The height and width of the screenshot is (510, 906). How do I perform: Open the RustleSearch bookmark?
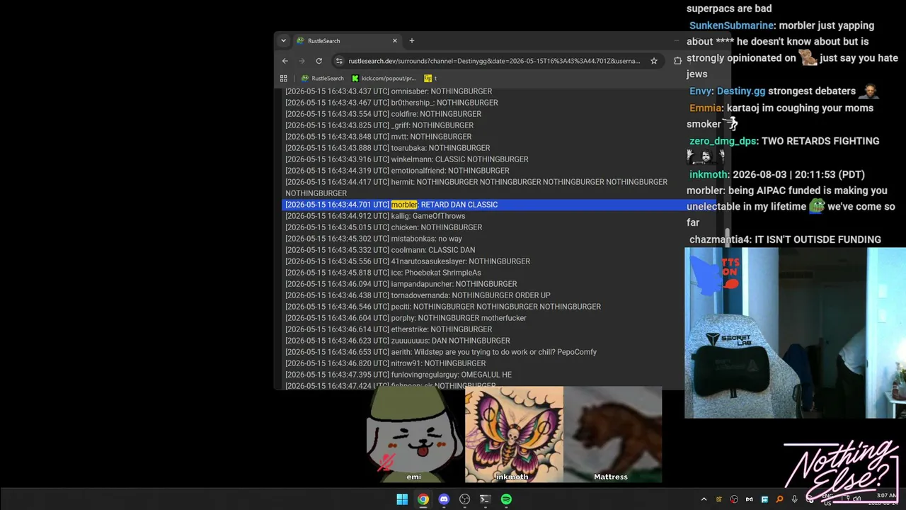(x=323, y=79)
